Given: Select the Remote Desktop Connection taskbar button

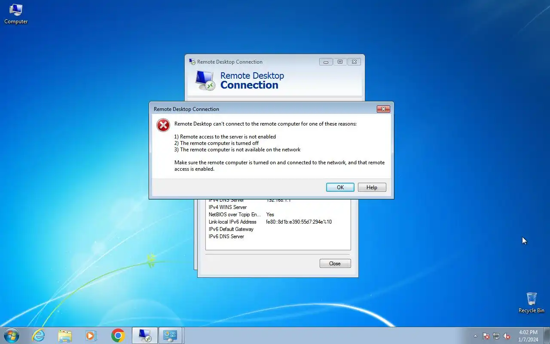Looking at the screenshot, I should (144, 335).
